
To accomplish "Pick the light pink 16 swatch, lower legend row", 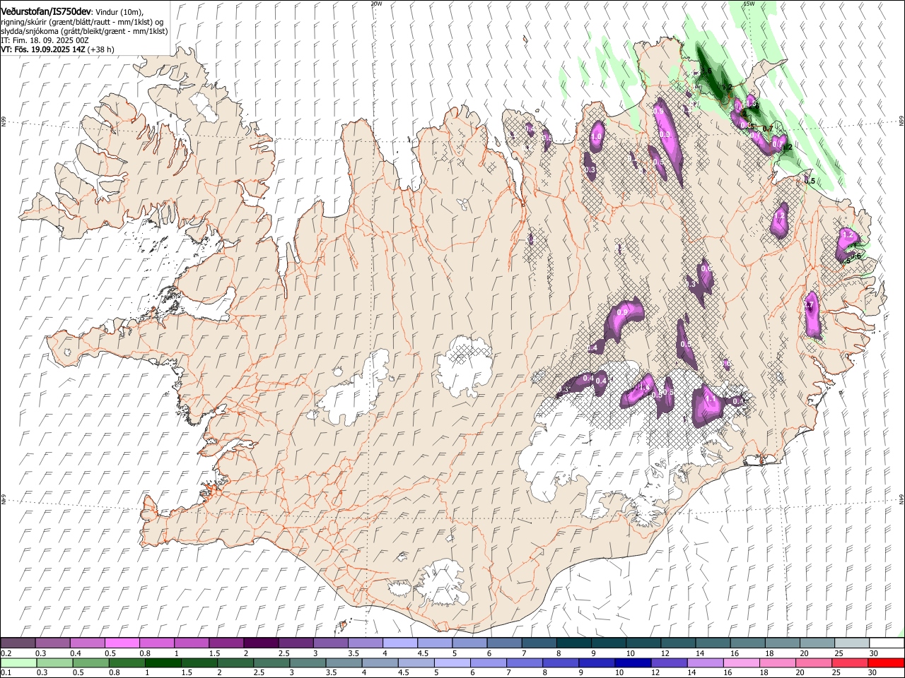I will [x=741, y=663].
